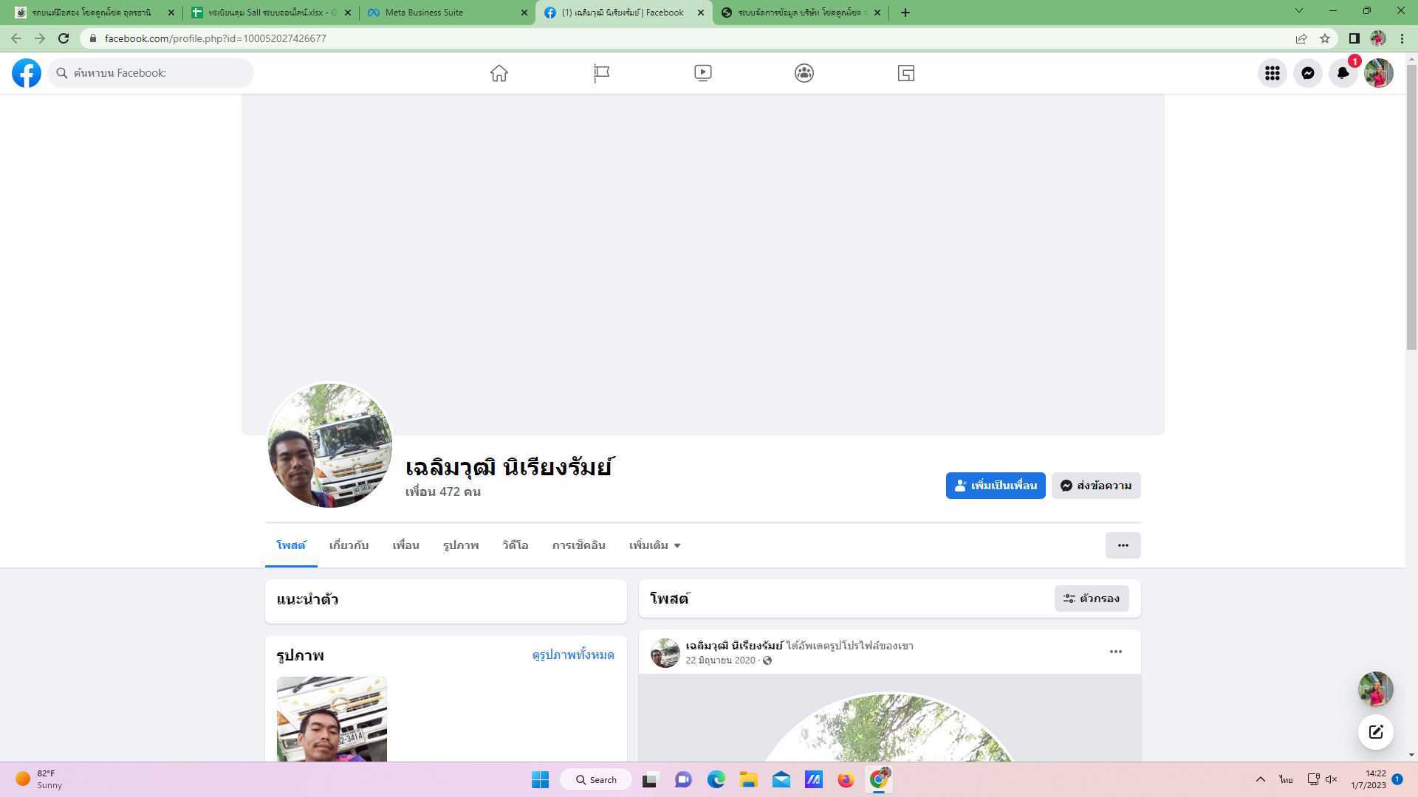
Task: Switch to the รูปภาพ tab
Action: tap(461, 545)
